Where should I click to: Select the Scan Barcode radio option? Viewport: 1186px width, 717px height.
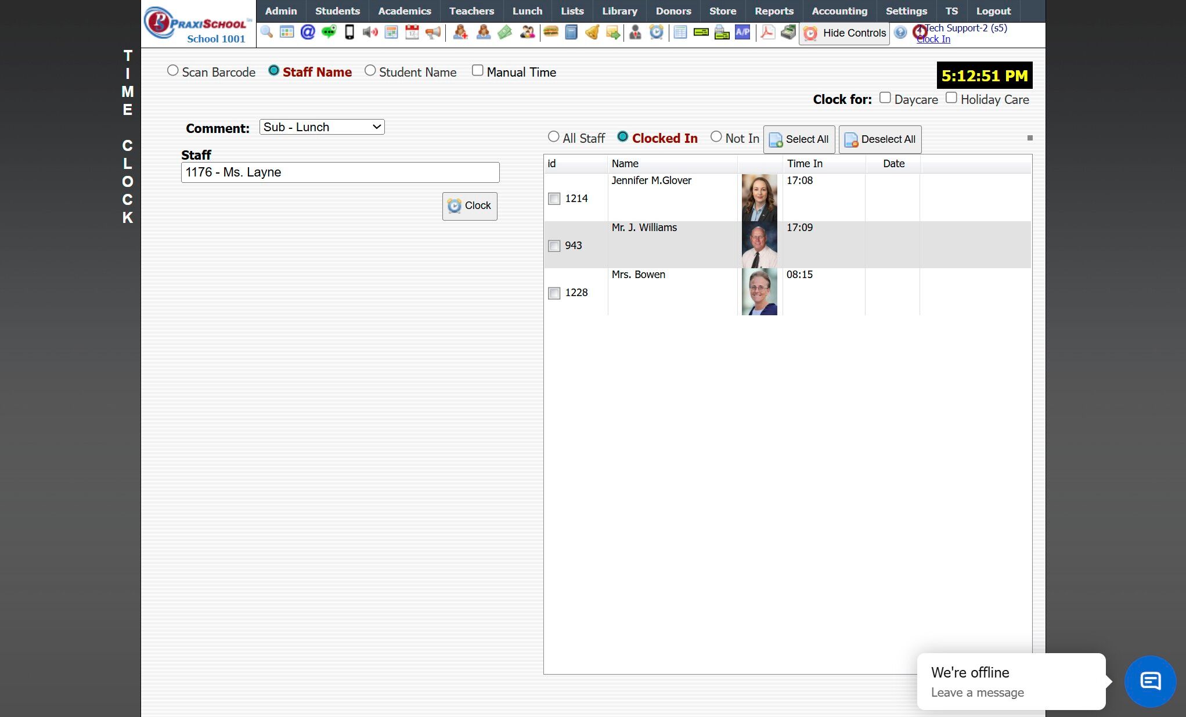[x=172, y=71]
